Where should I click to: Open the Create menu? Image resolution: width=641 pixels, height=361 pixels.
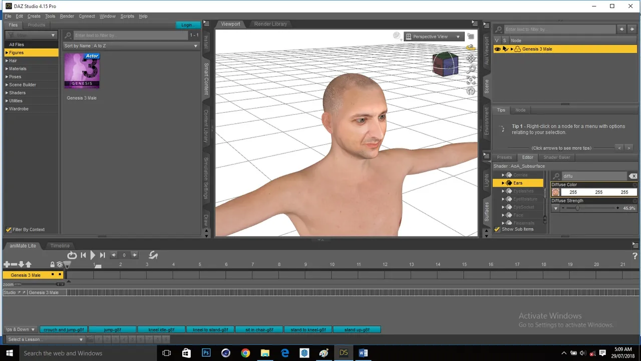click(34, 16)
